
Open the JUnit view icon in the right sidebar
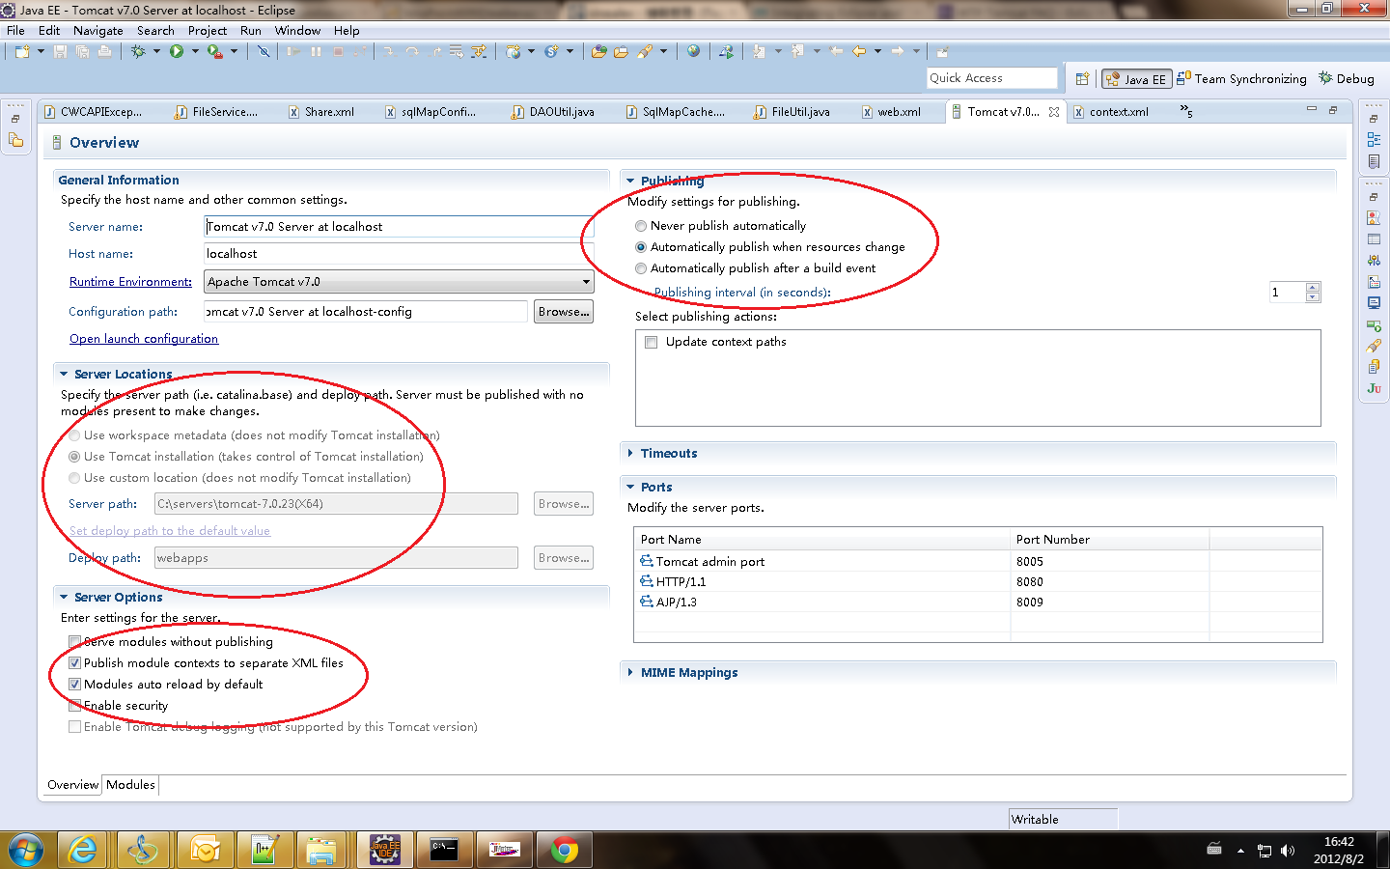coord(1373,387)
